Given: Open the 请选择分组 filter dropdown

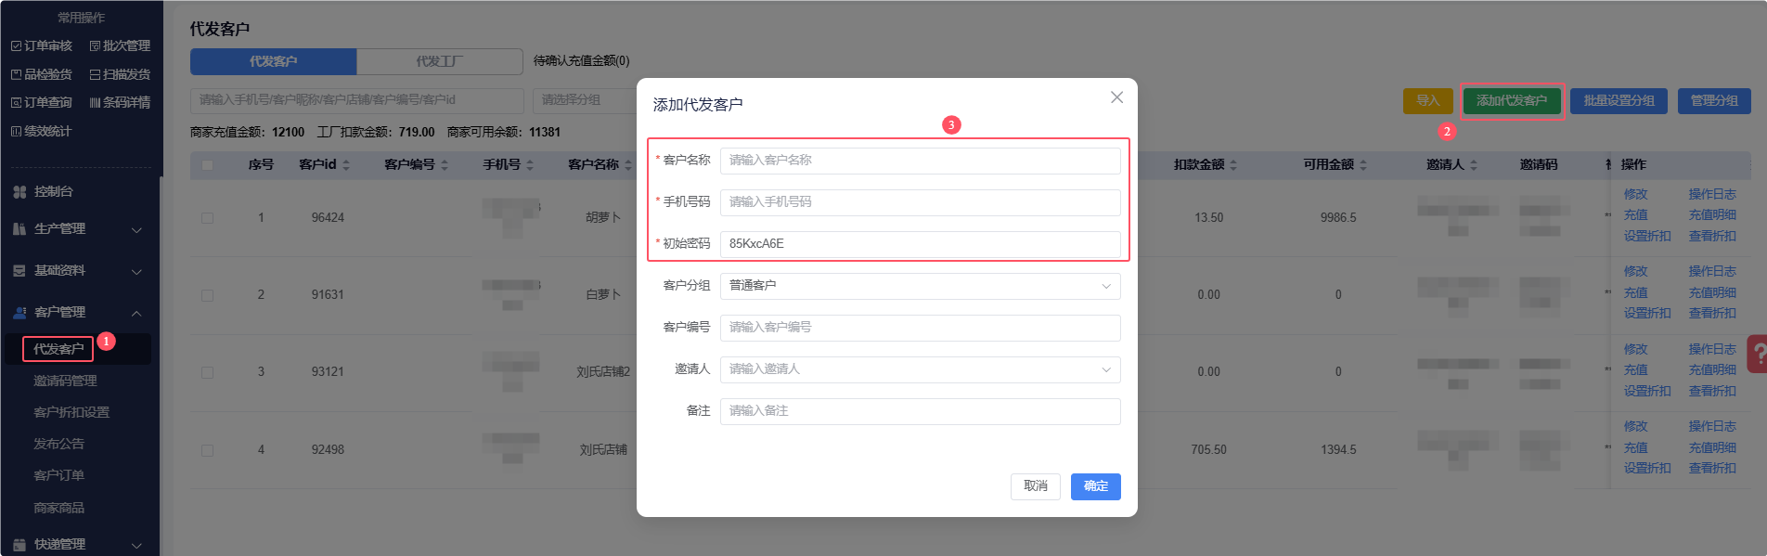Looking at the screenshot, I should click(x=584, y=100).
